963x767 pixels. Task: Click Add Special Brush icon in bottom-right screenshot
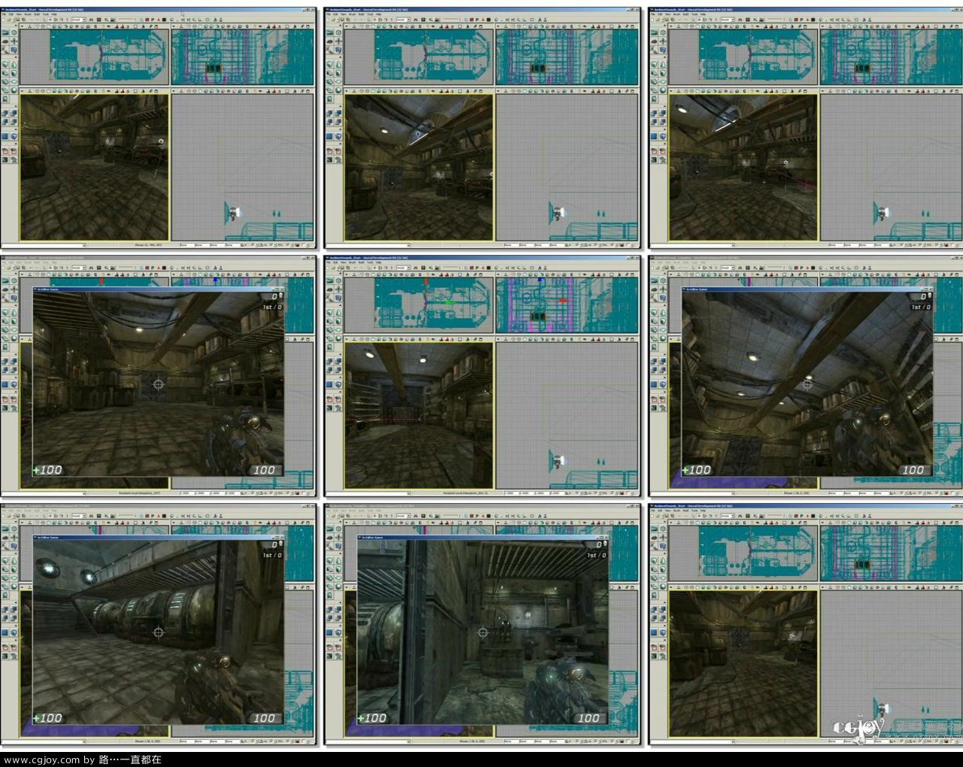pyautogui.click(x=655, y=632)
